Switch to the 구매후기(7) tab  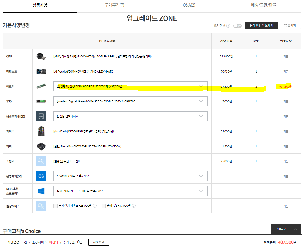(115, 5)
